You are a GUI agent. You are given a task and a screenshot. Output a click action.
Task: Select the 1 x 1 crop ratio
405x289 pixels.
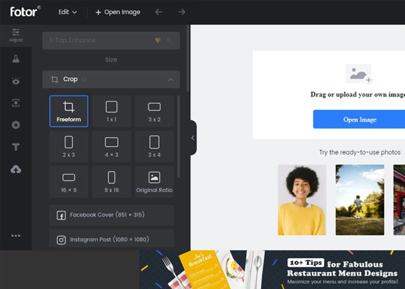coord(111,111)
